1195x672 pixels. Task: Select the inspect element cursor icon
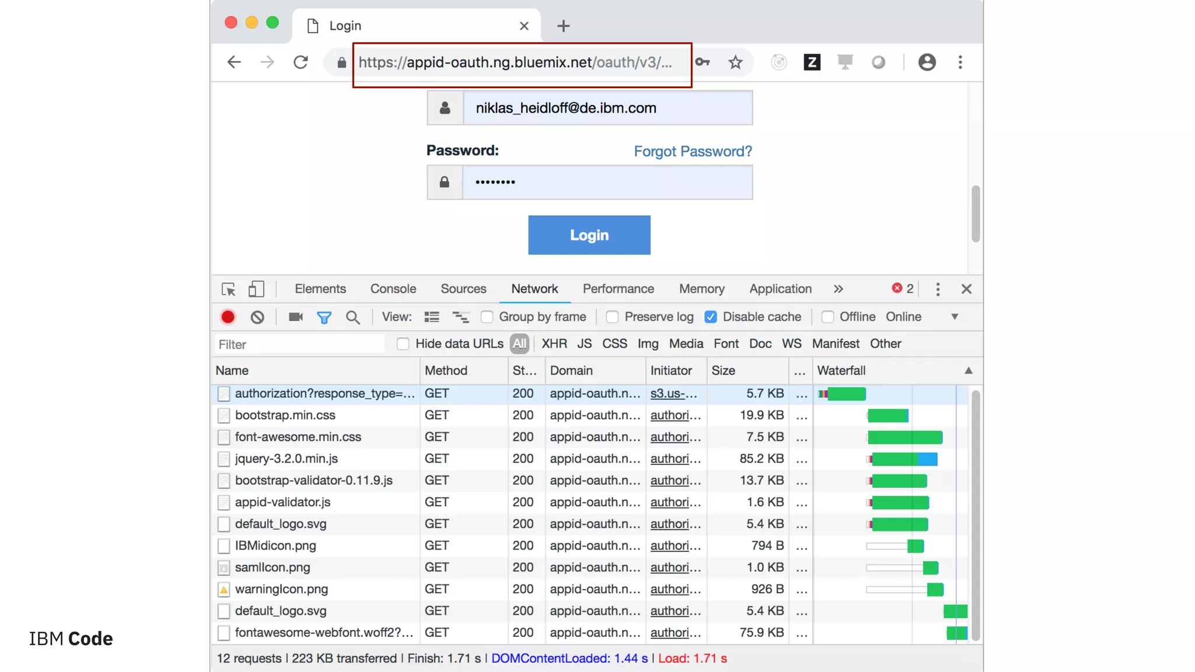click(228, 289)
